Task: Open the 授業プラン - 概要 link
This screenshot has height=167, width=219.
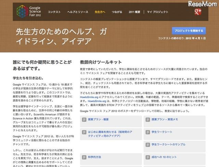Action: tap(98, 119)
